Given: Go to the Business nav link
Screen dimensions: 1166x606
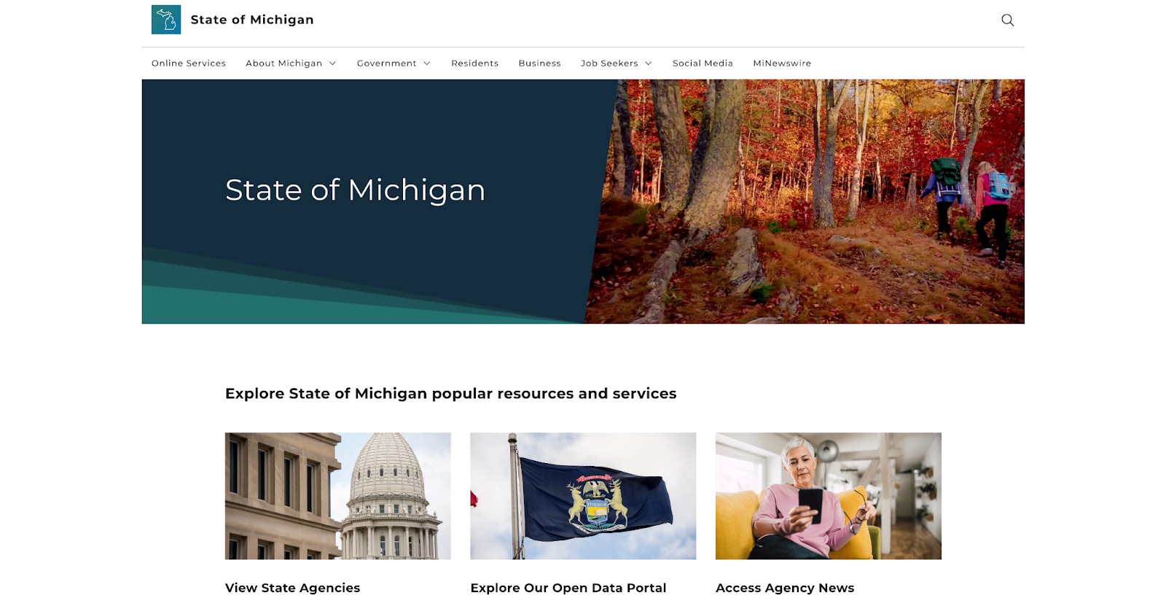Looking at the screenshot, I should [x=539, y=63].
